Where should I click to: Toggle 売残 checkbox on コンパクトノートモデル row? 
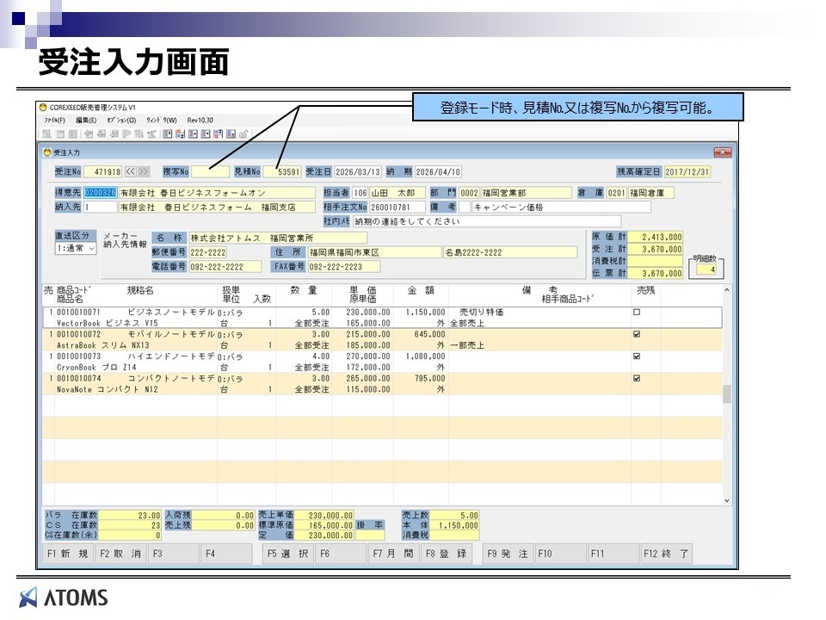pos(637,377)
